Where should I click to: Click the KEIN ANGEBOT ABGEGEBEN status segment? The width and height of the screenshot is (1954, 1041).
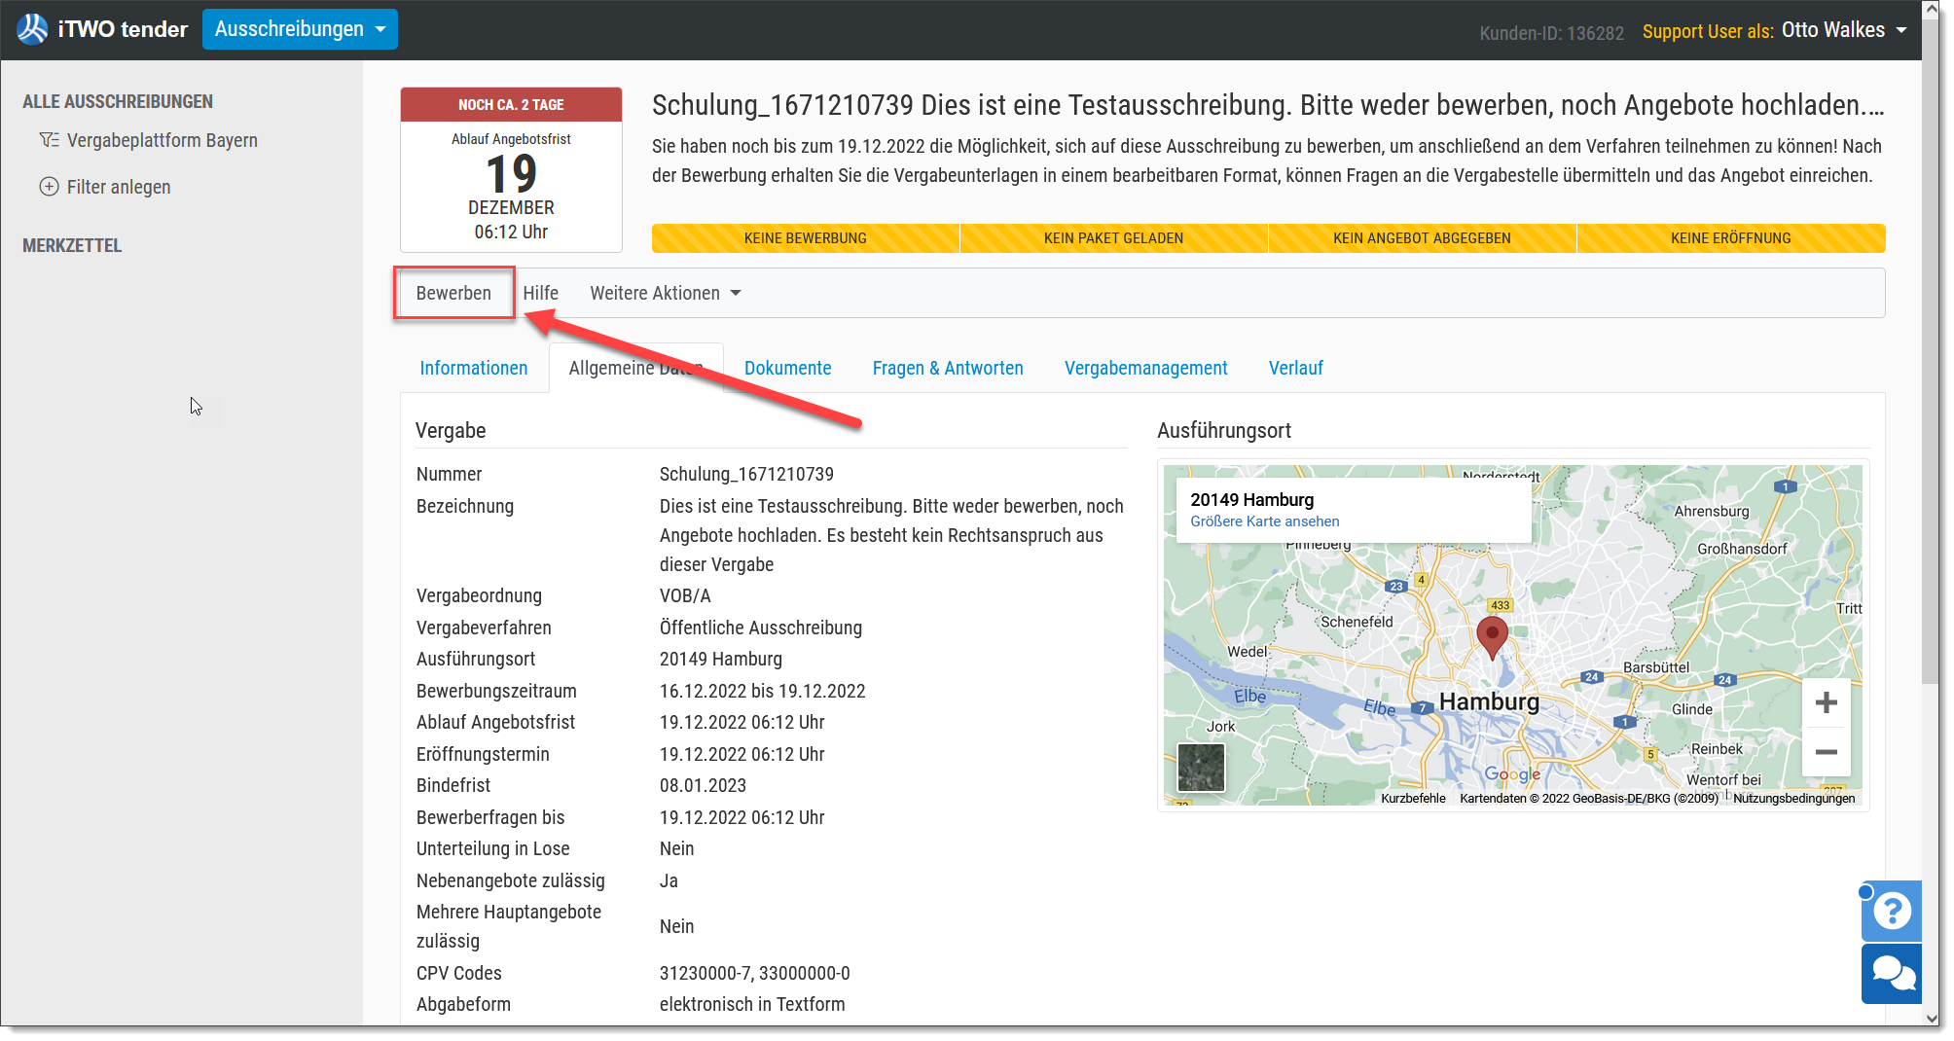(1422, 238)
